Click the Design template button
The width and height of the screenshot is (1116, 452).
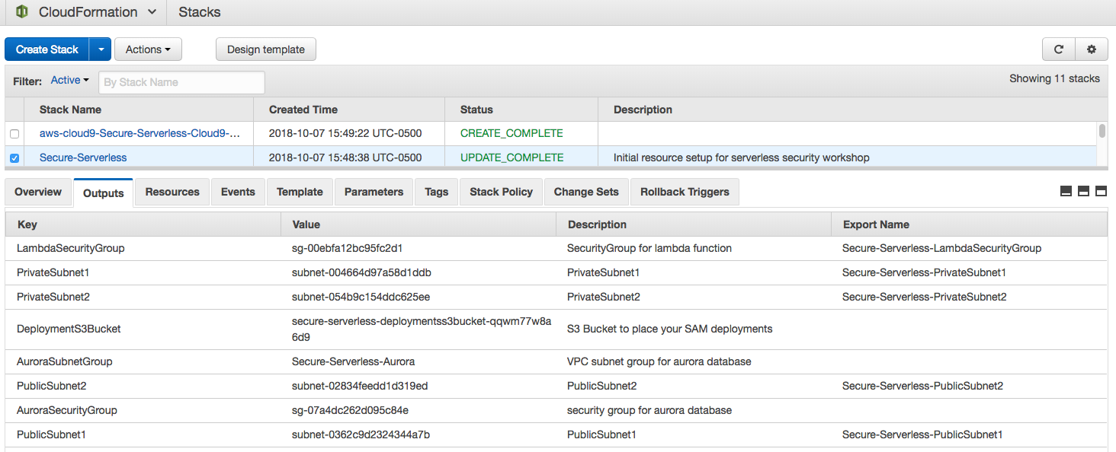click(266, 49)
